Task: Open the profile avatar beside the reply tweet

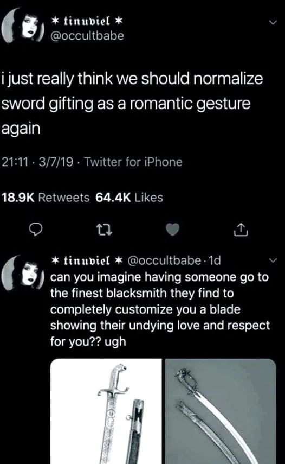Action: 23,272
